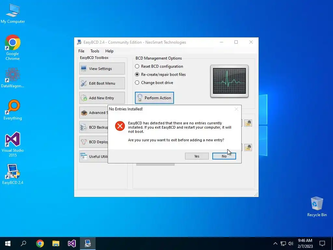
Task: Click the Useful Utilities icon
Action: 84,157
